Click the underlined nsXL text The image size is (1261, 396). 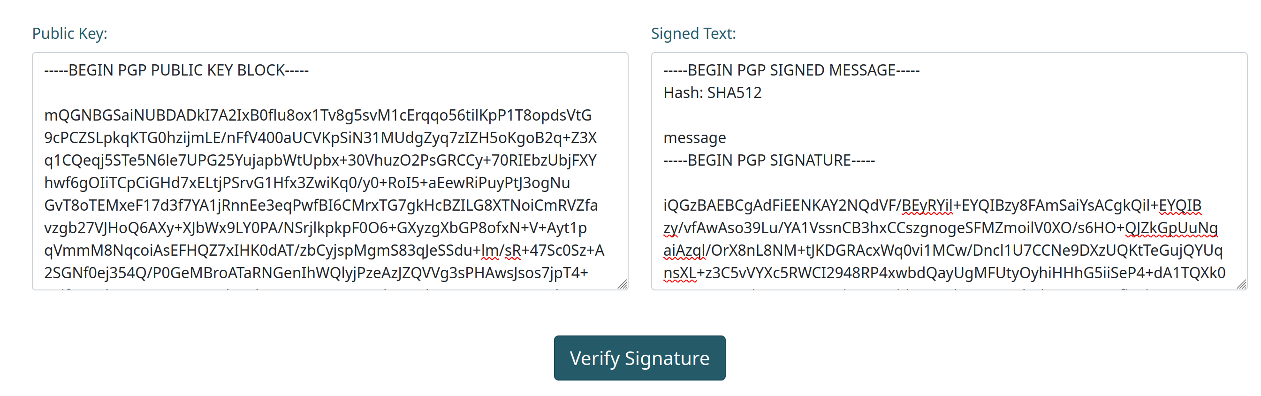[679, 273]
